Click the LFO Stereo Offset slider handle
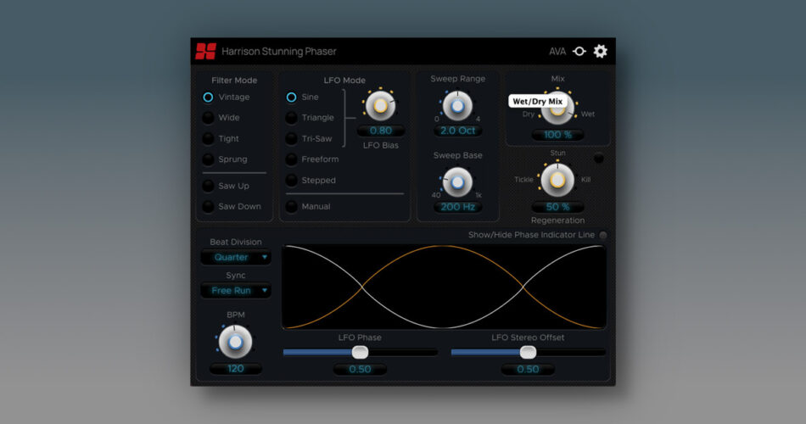Viewport: 806px width, 424px height. pyautogui.click(x=528, y=352)
